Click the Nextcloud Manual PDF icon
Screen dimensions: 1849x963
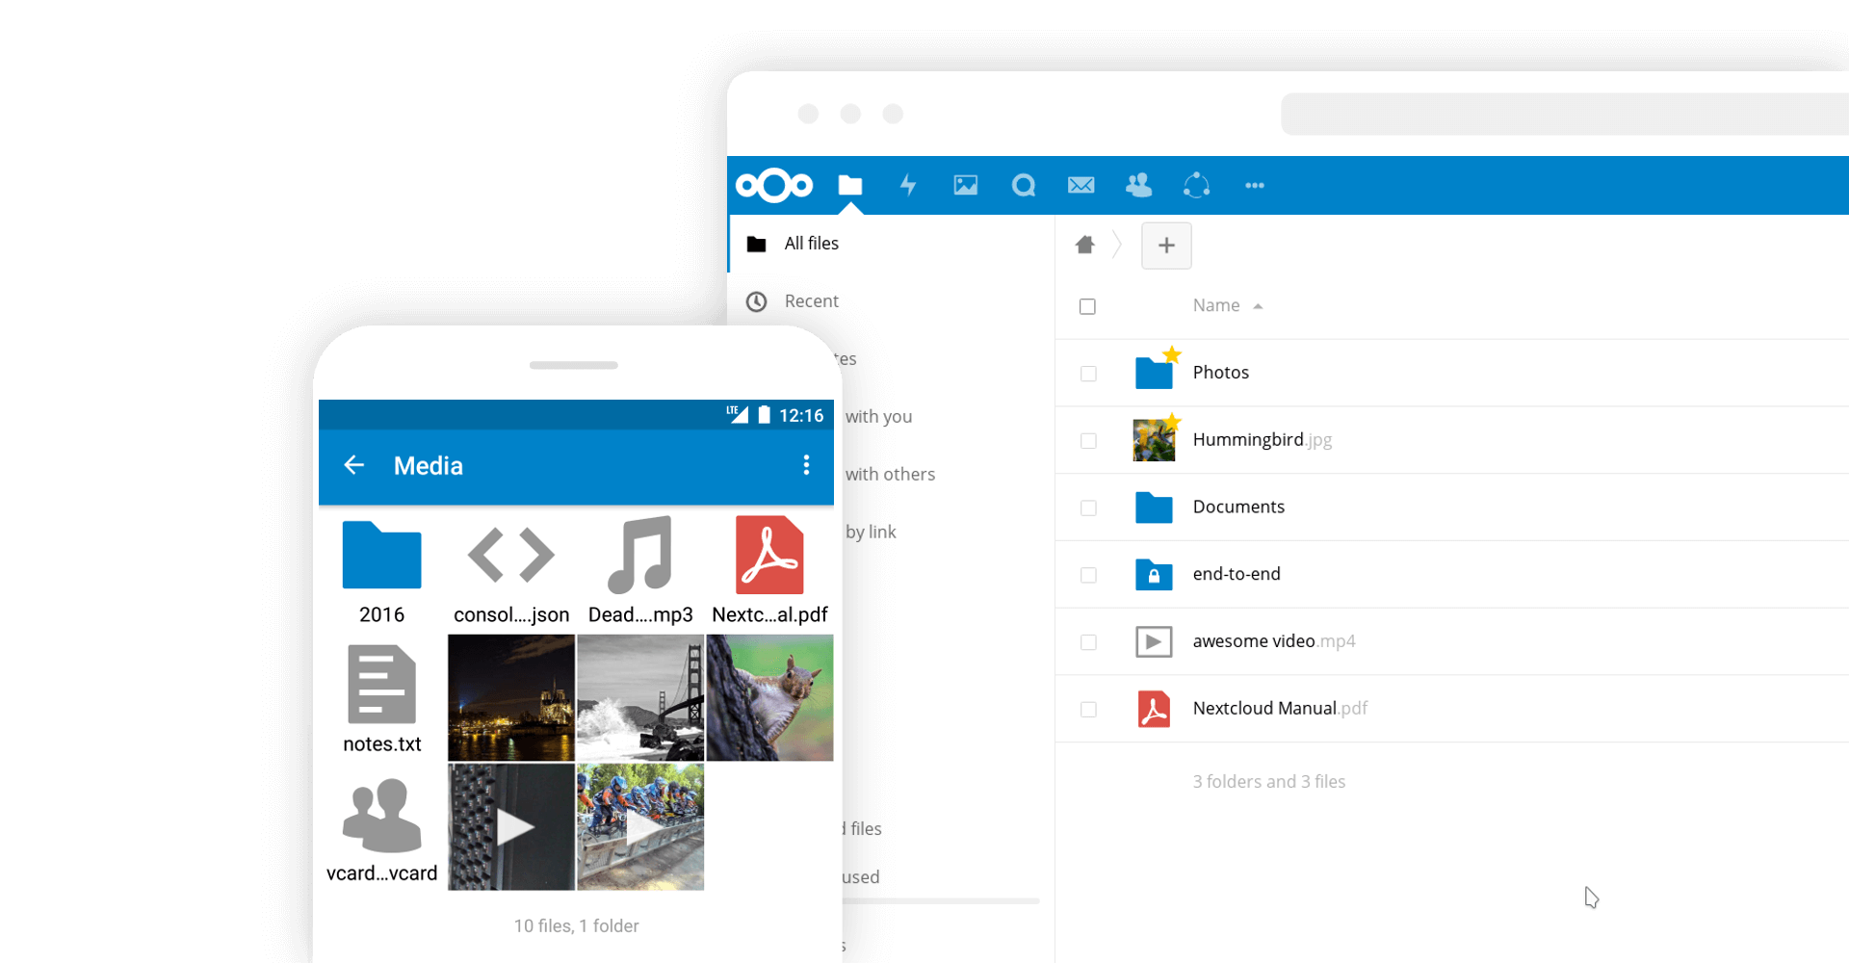click(1154, 709)
